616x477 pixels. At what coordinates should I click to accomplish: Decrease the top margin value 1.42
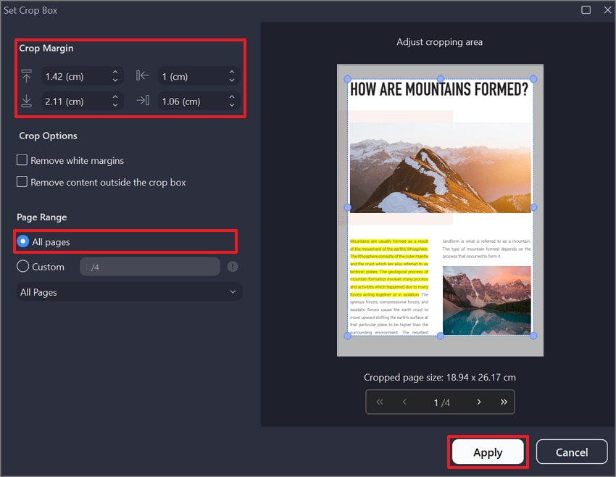tap(115, 80)
